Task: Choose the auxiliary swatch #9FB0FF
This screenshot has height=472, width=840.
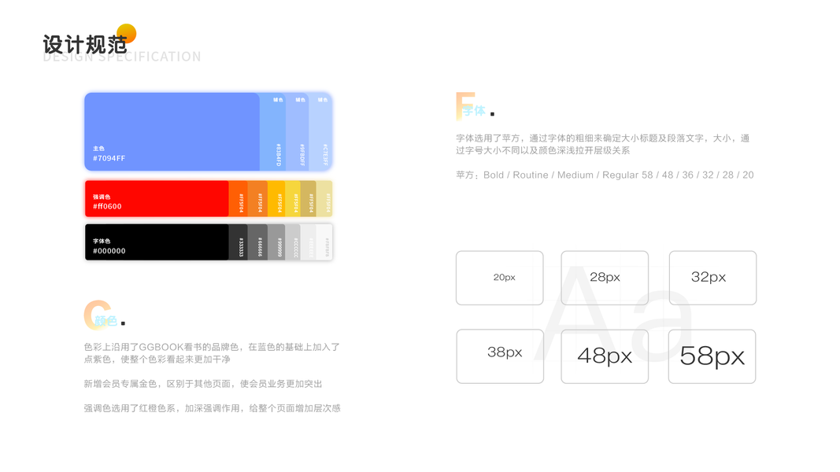Action: 298,131
